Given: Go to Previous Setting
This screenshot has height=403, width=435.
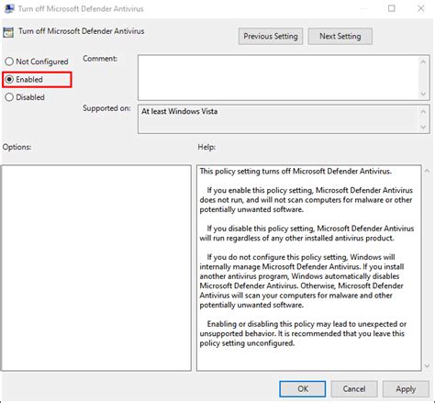Looking at the screenshot, I should point(271,37).
